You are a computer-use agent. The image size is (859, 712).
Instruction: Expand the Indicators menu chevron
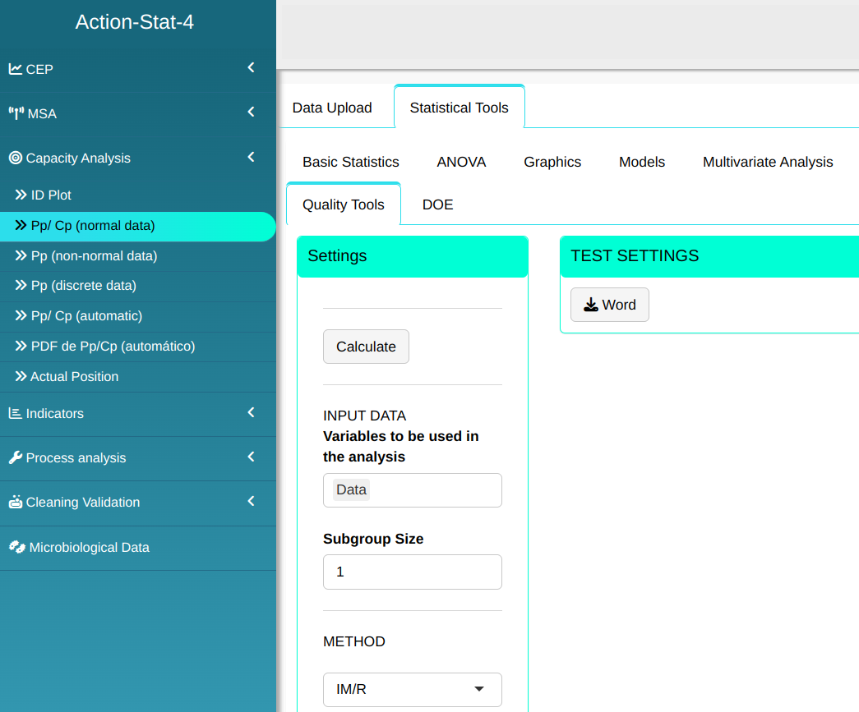click(x=251, y=412)
